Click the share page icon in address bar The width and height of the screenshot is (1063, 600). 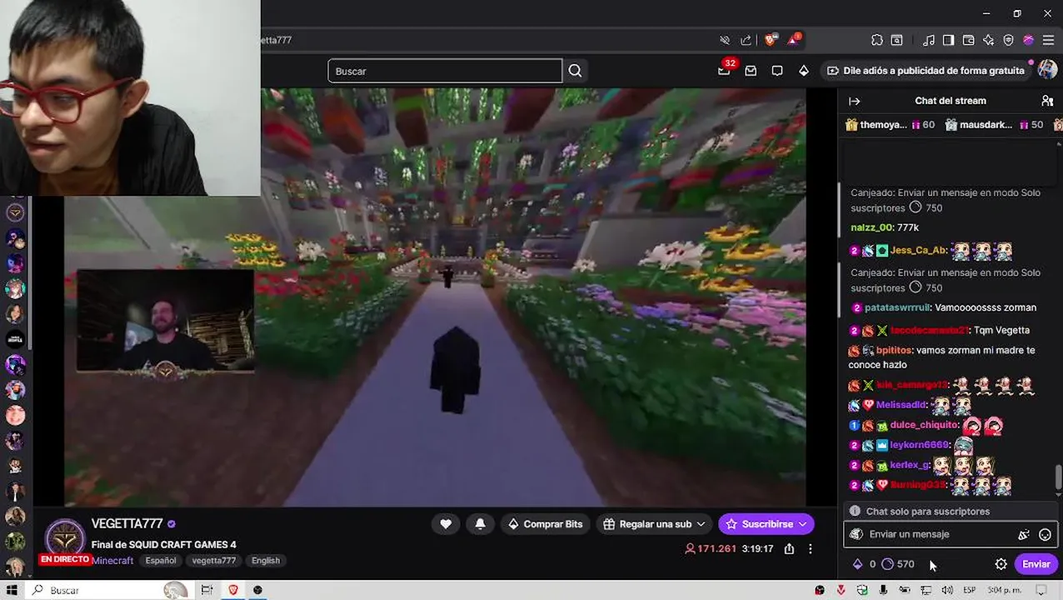746,40
